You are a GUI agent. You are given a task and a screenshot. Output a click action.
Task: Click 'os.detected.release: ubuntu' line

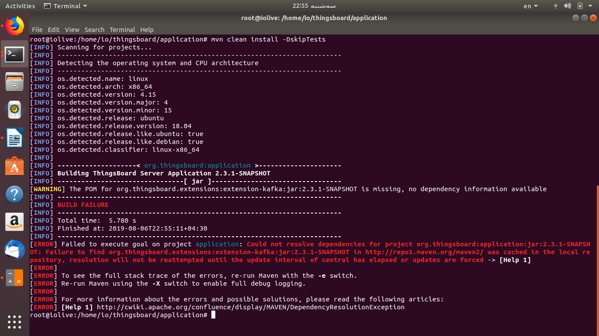tap(111, 118)
